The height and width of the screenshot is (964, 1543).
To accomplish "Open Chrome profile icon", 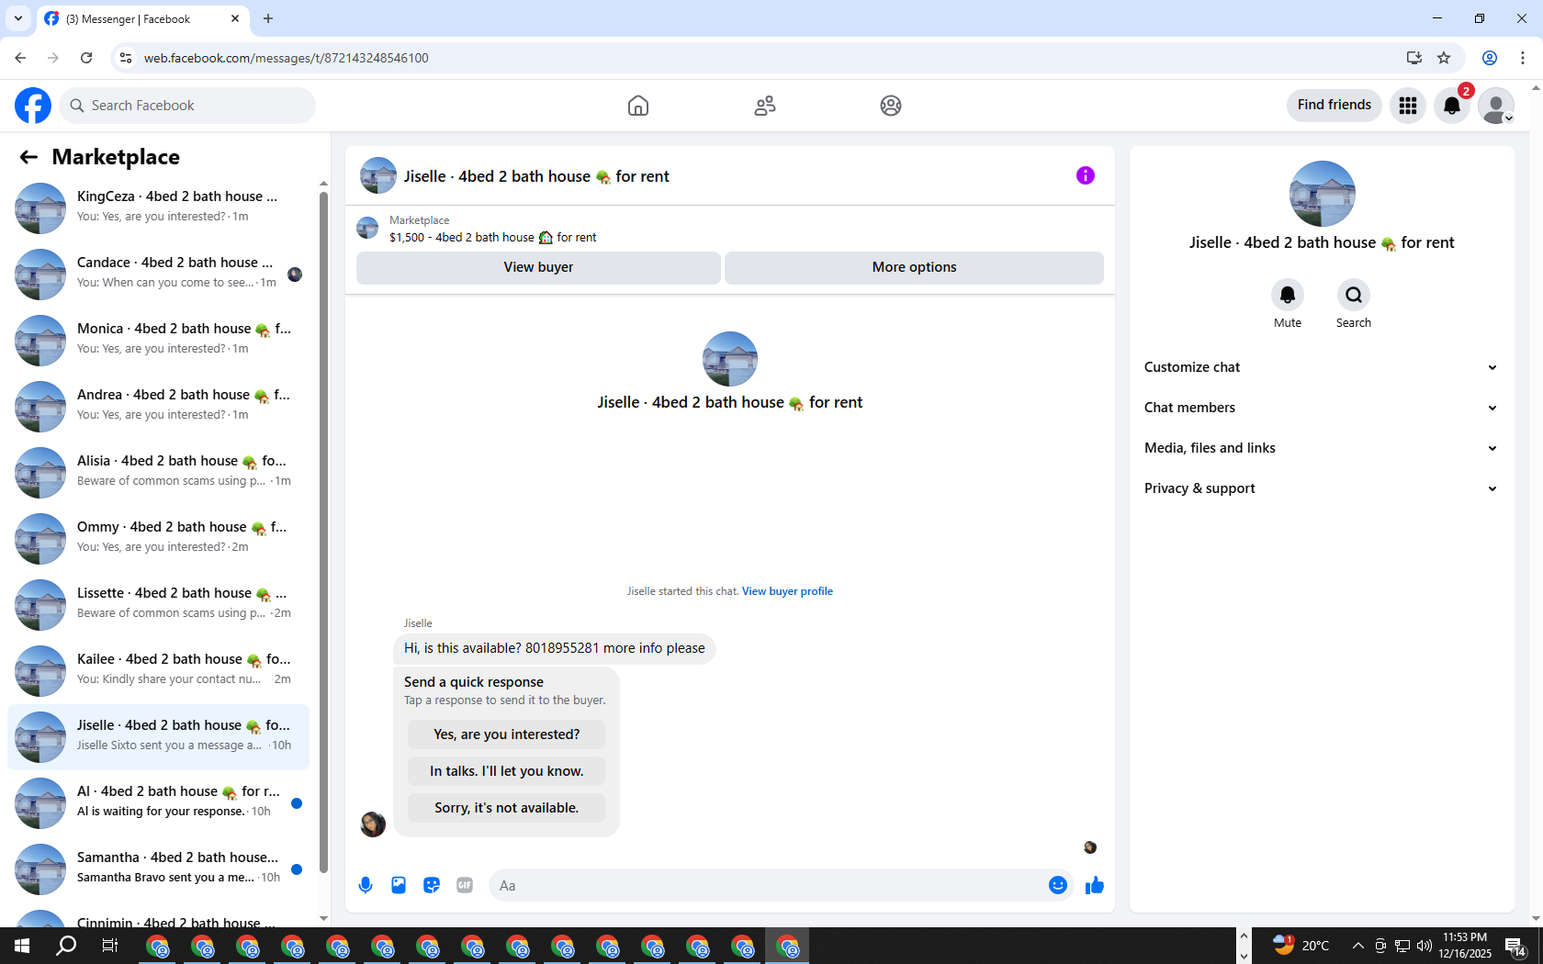I will [1490, 58].
